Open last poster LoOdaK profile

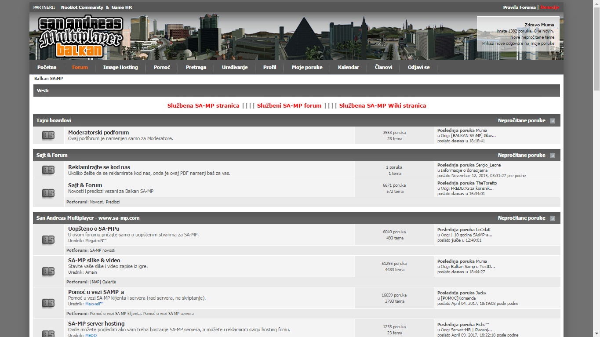(x=483, y=230)
